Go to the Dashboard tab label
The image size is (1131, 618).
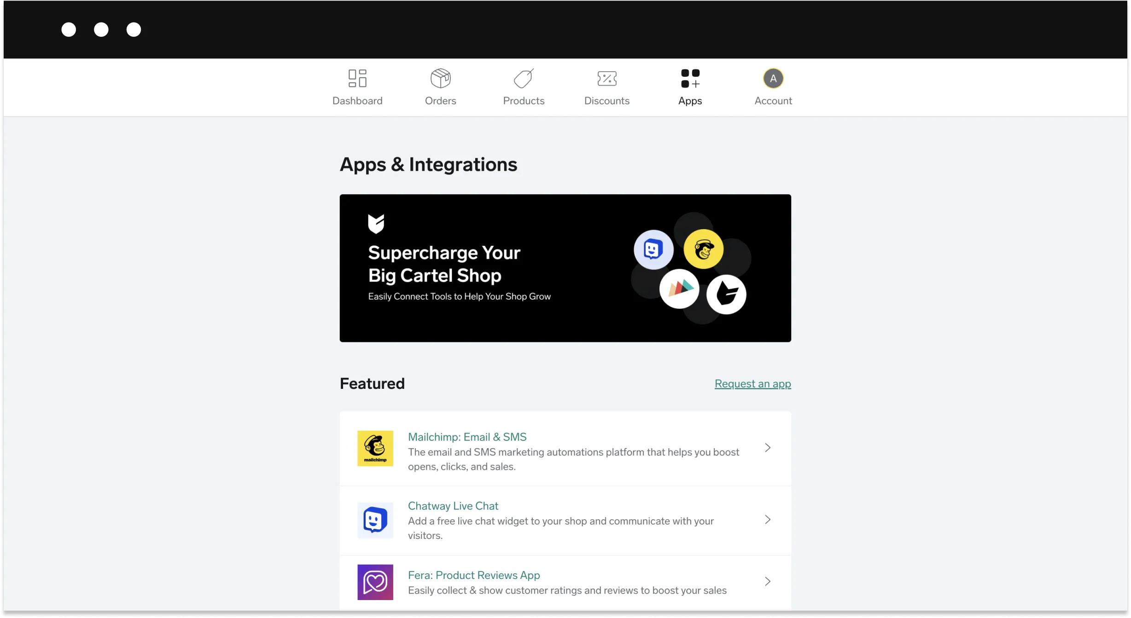point(357,101)
